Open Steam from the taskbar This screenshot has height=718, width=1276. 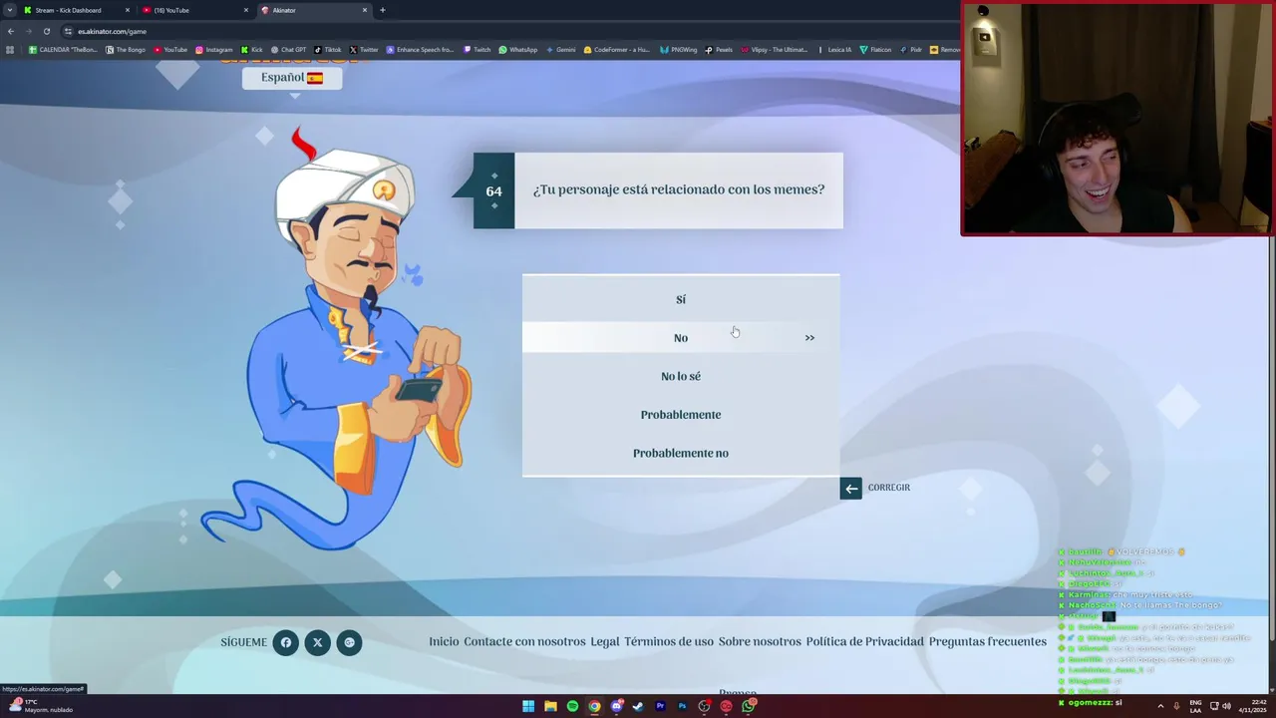pos(638,706)
